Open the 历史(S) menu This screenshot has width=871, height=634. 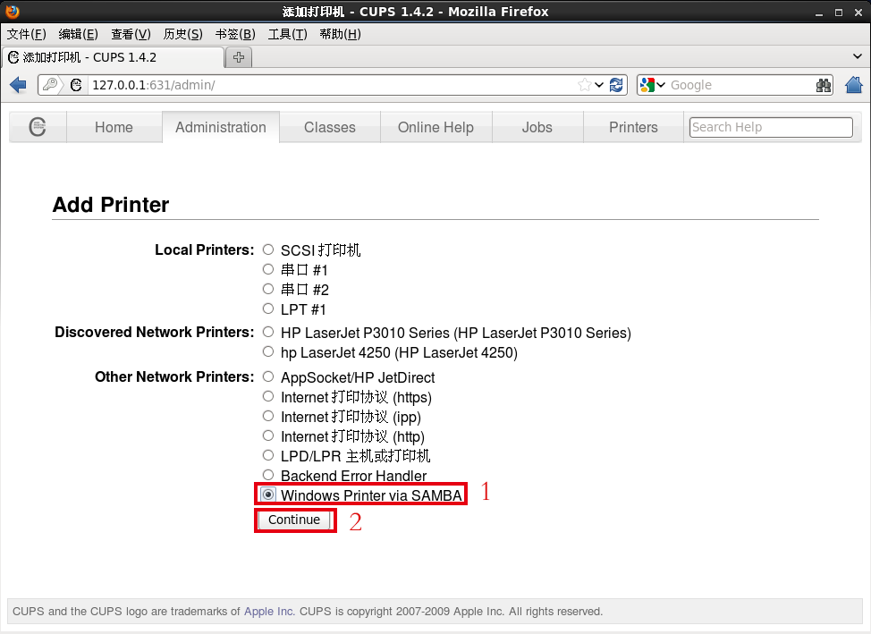pyautogui.click(x=182, y=35)
